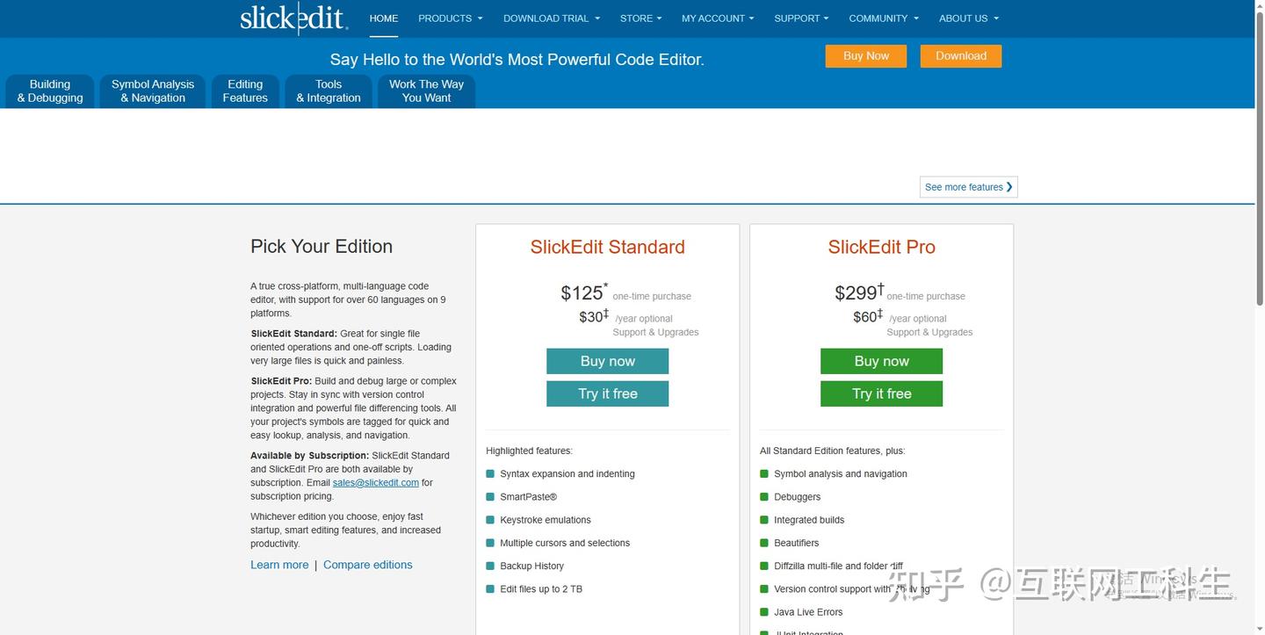
Task: Try SlickEdit Pro for free
Action: click(x=881, y=393)
